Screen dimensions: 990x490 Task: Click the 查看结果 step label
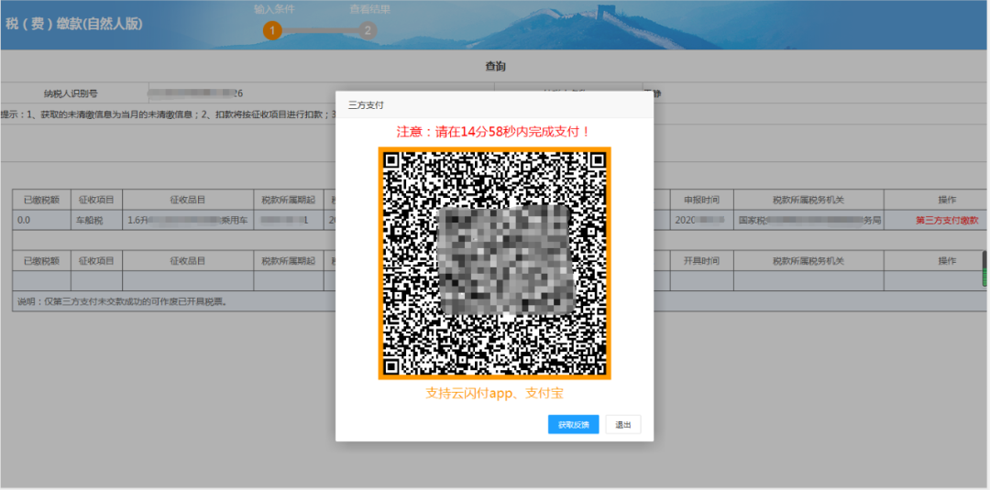tap(370, 9)
